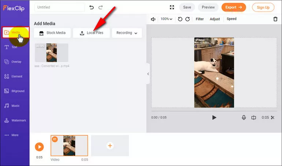Play the timeline with orange button
The height and width of the screenshot is (166, 282).
point(40,147)
